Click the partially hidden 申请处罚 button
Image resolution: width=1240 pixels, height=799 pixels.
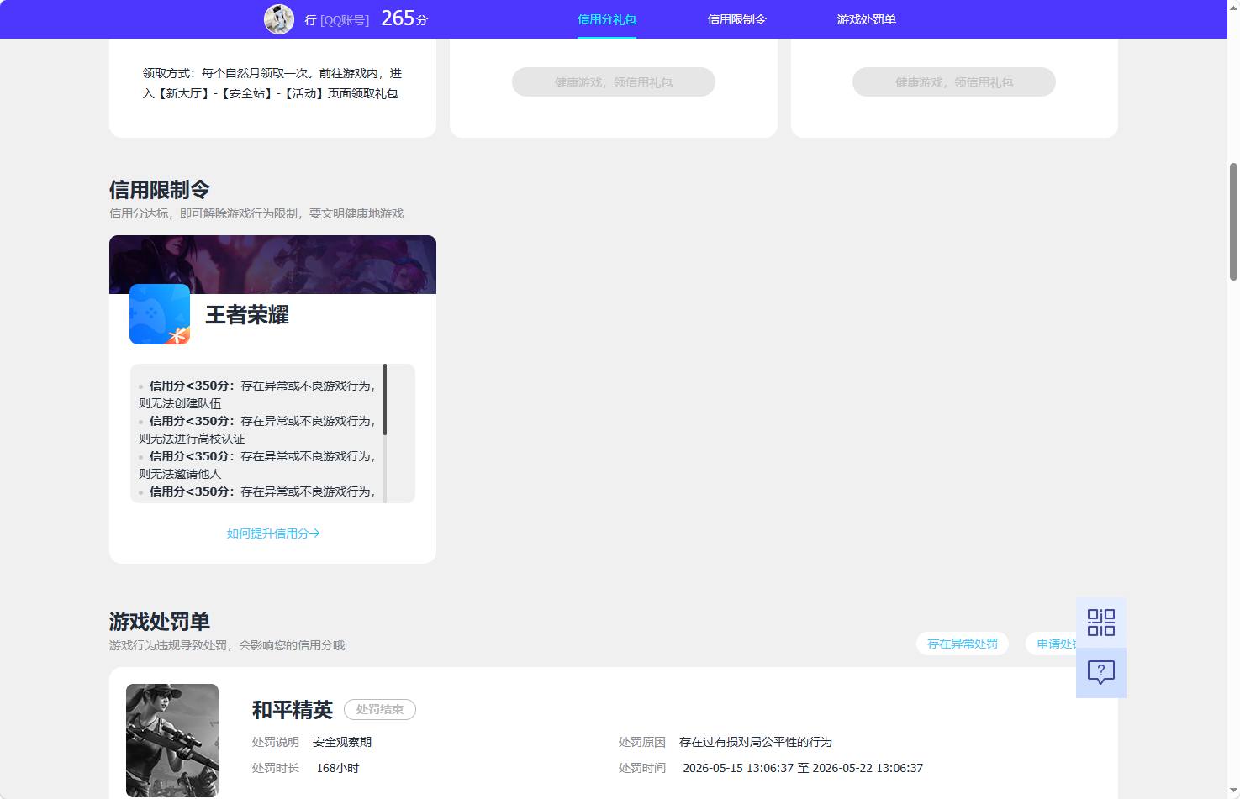click(1052, 644)
